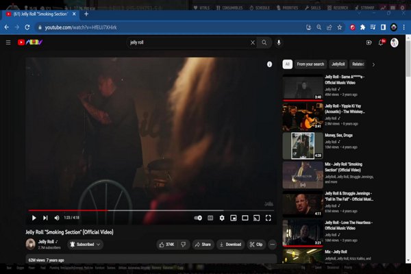Open browser side panel icon
This screenshot has width=411, height=274.
[383, 27]
